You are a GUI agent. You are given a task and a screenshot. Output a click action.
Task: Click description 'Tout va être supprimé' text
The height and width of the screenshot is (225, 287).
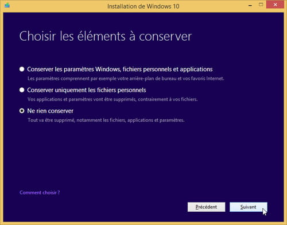pyautogui.click(x=106, y=120)
